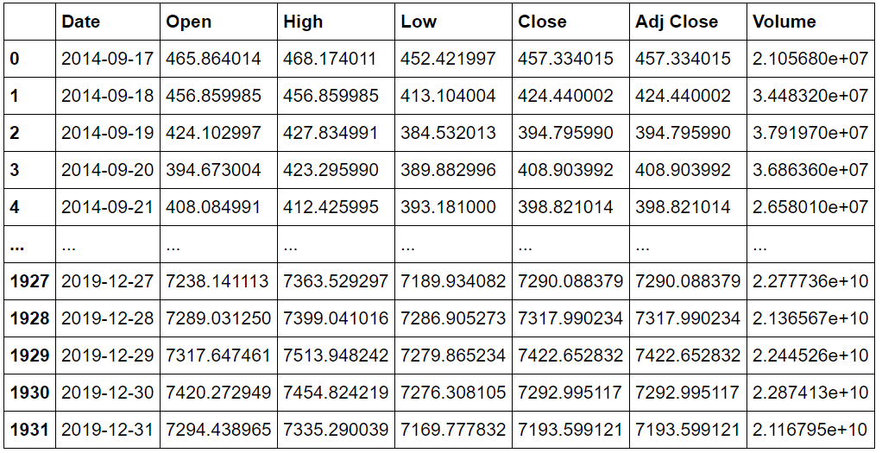Click High value 7454.824219
Image resolution: width=882 pixels, height=453 pixels.
tap(336, 393)
